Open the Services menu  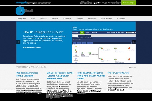pyautogui.click(x=55, y=19)
